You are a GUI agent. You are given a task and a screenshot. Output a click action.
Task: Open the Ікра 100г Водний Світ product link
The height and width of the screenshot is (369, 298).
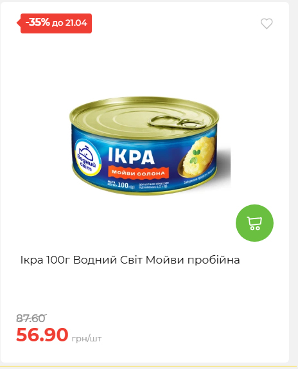[130, 260]
